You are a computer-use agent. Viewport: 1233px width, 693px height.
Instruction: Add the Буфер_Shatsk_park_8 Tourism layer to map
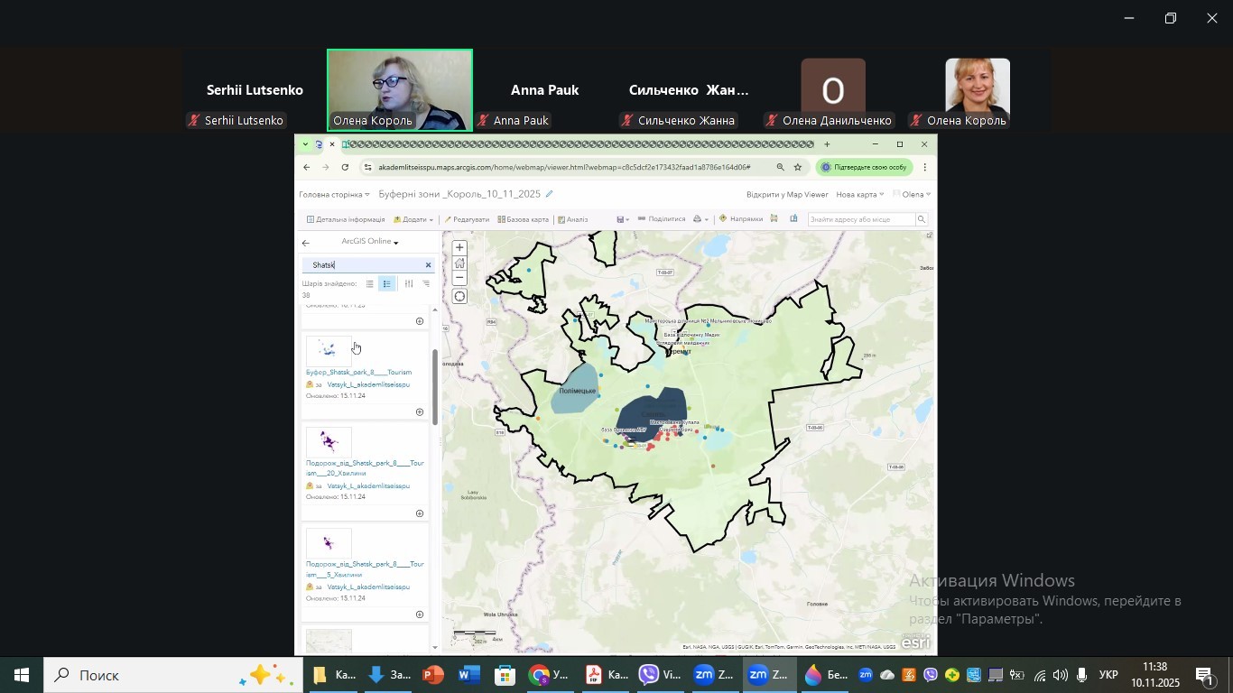coord(419,412)
